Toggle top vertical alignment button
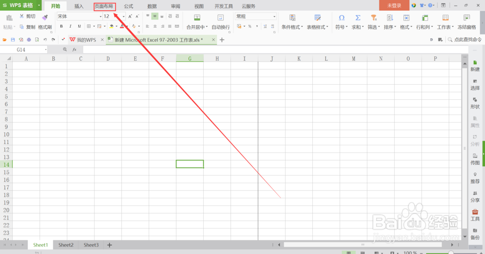 tap(147, 16)
